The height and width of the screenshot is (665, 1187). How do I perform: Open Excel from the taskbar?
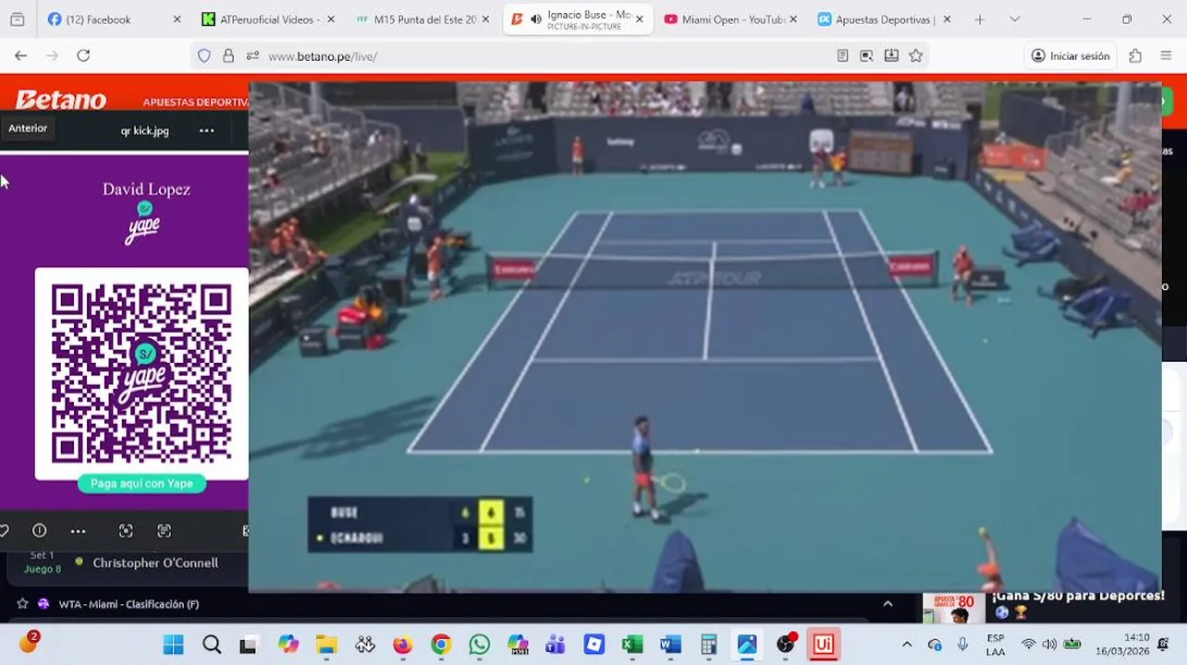point(632,644)
